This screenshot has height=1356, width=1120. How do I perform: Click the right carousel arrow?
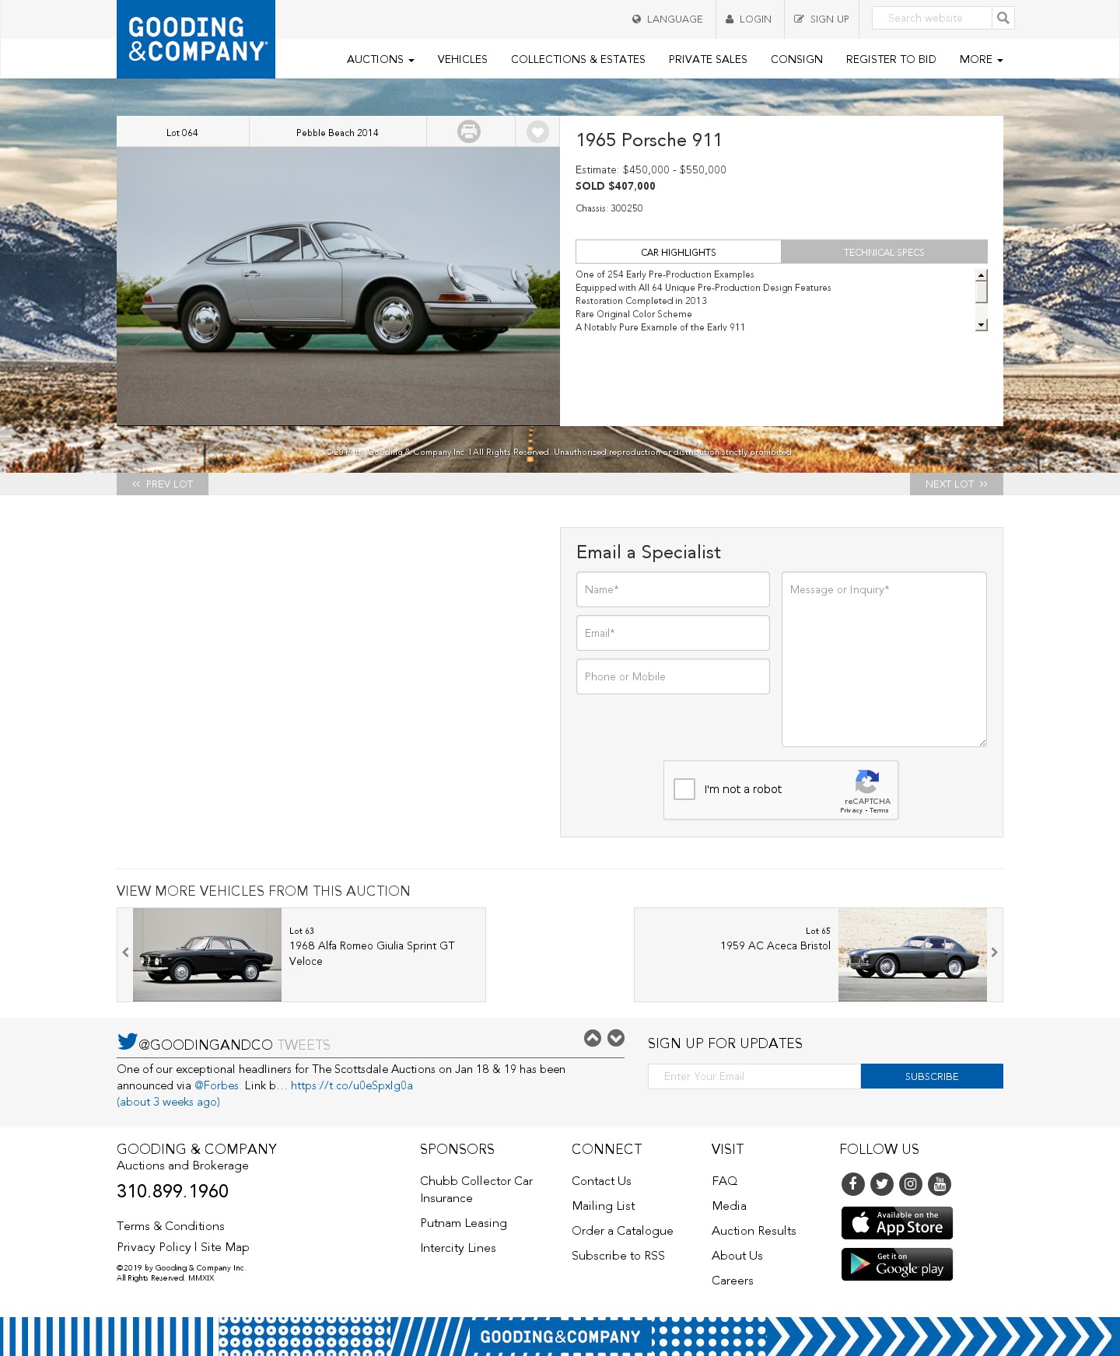994,952
